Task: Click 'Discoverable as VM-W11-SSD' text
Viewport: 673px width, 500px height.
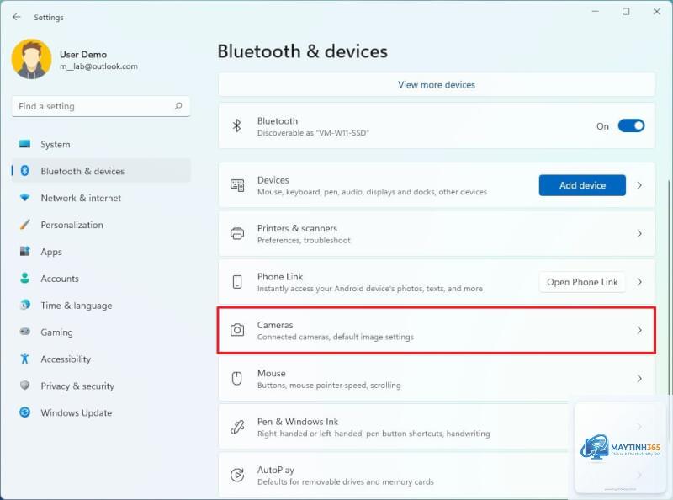Action: 313,133
